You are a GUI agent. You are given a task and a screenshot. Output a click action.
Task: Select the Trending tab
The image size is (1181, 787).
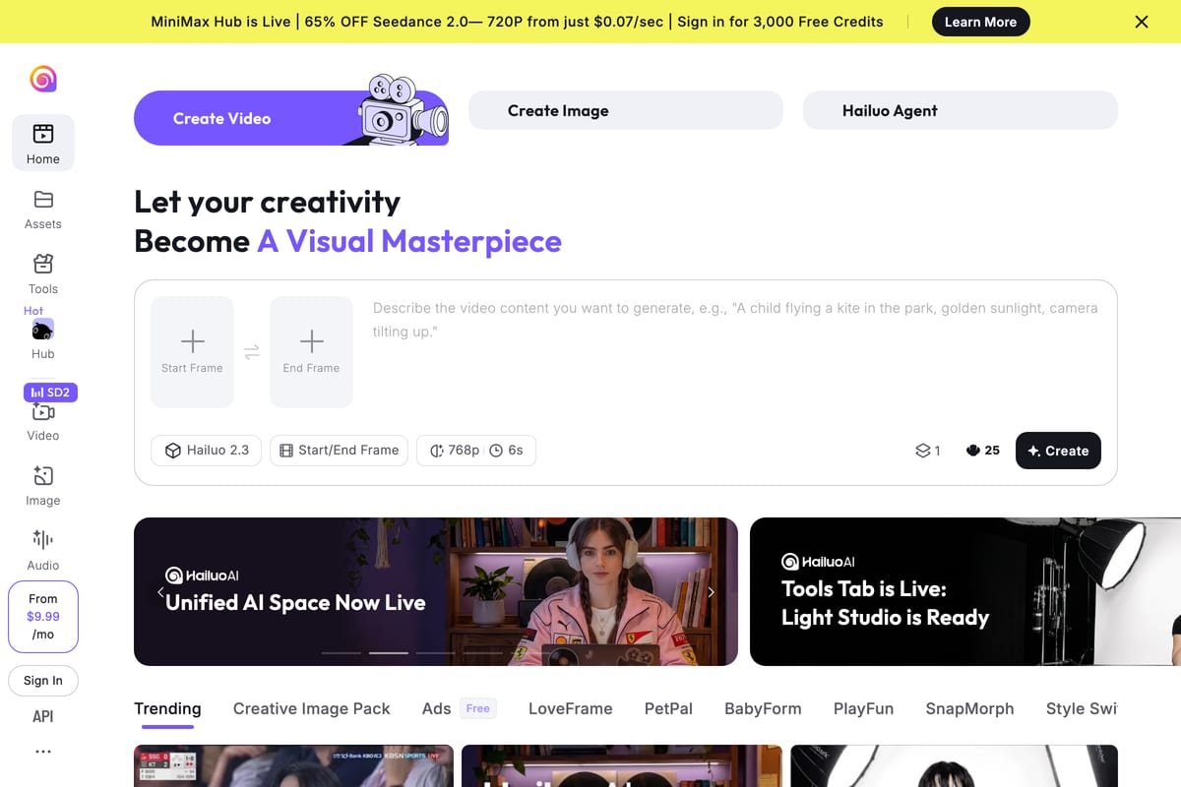coord(167,708)
